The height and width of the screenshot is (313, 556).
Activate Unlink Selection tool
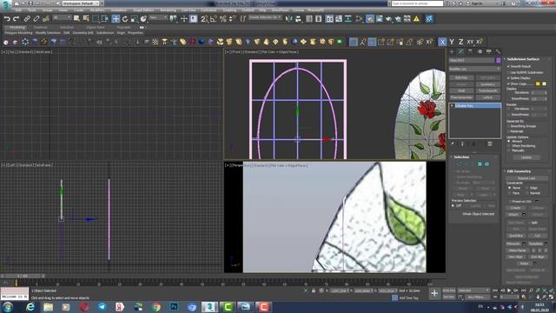point(36,19)
